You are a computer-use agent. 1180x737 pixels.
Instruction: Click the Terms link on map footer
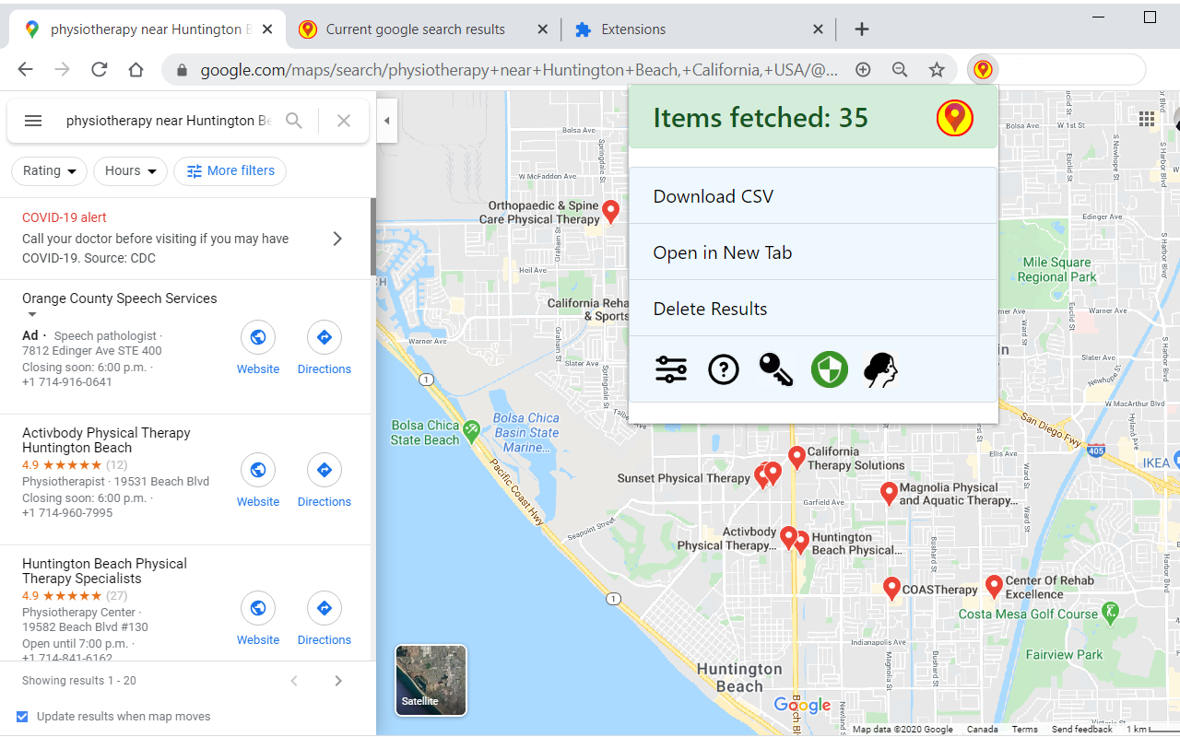[x=1024, y=730]
